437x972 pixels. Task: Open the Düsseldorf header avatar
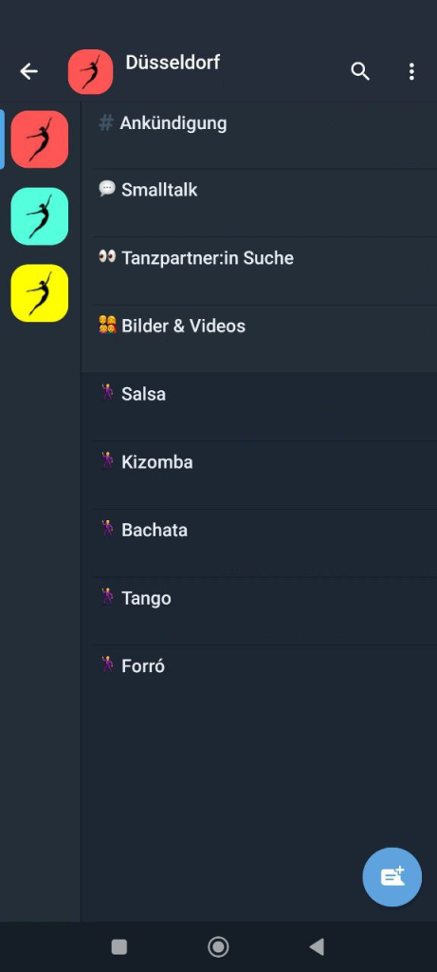click(x=90, y=72)
